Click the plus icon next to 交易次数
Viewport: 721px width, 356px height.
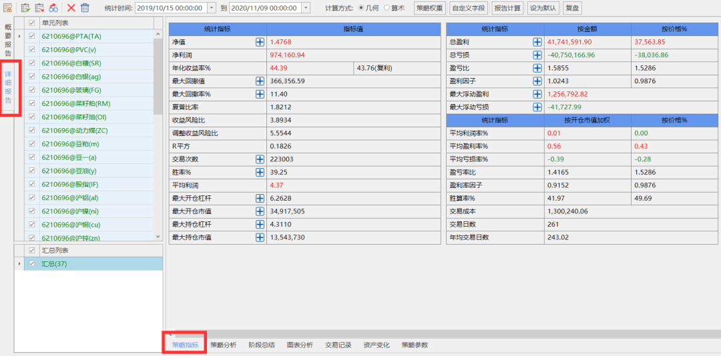pyautogui.click(x=260, y=159)
